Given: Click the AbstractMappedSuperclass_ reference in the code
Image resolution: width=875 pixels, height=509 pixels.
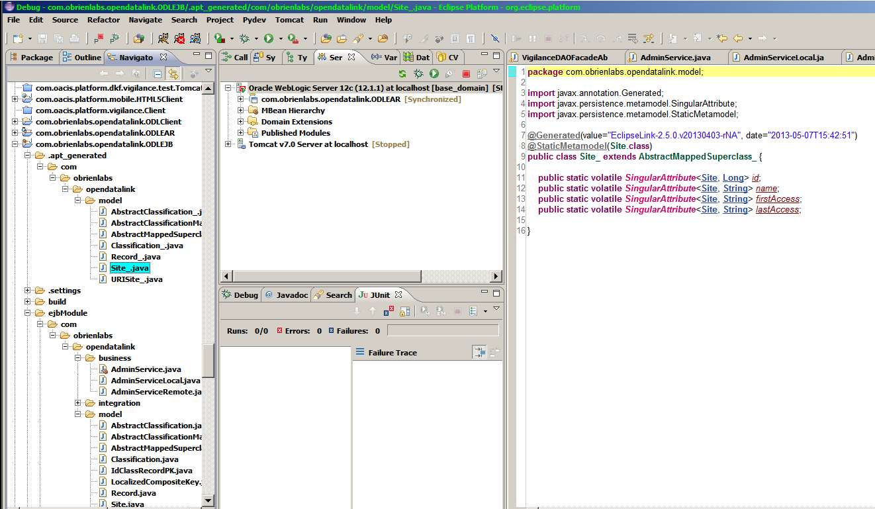Looking at the screenshot, I should coord(698,157).
